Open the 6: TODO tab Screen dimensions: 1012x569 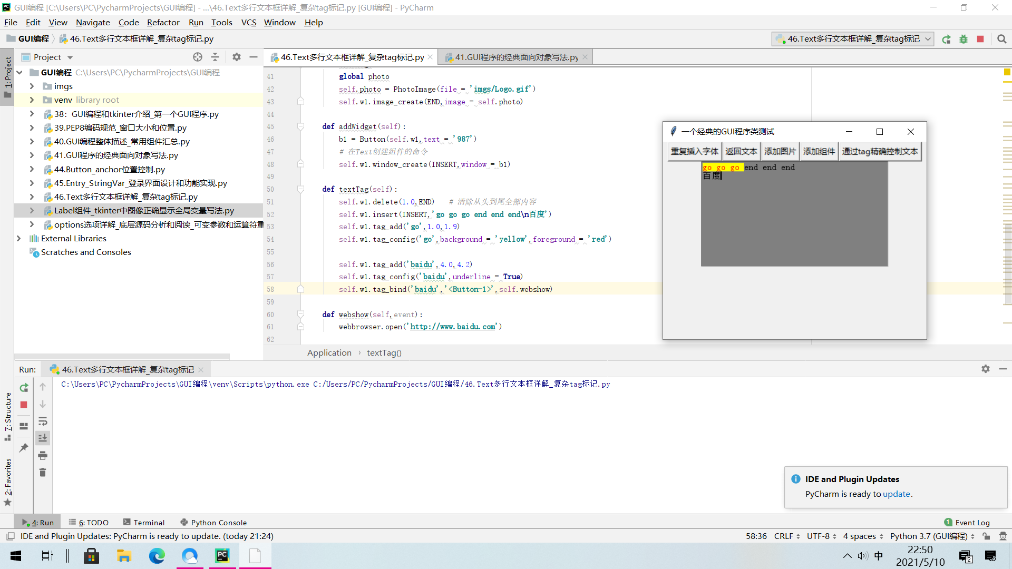point(89,523)
